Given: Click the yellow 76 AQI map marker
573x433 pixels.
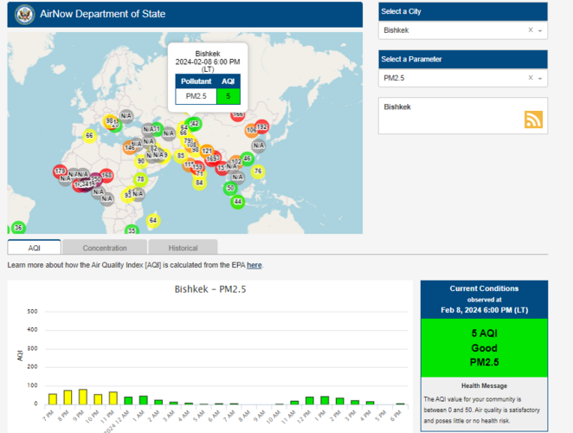Looking at the screenshot, I should 257,171.
